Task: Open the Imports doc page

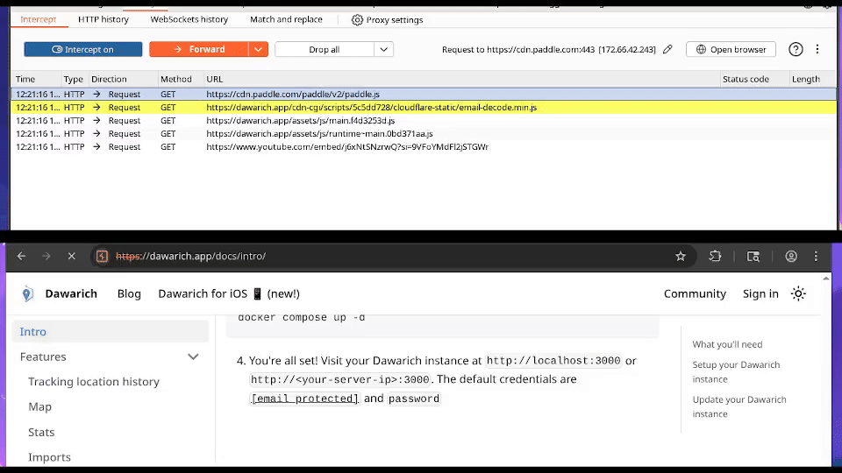Action: [x=49, y=457]
